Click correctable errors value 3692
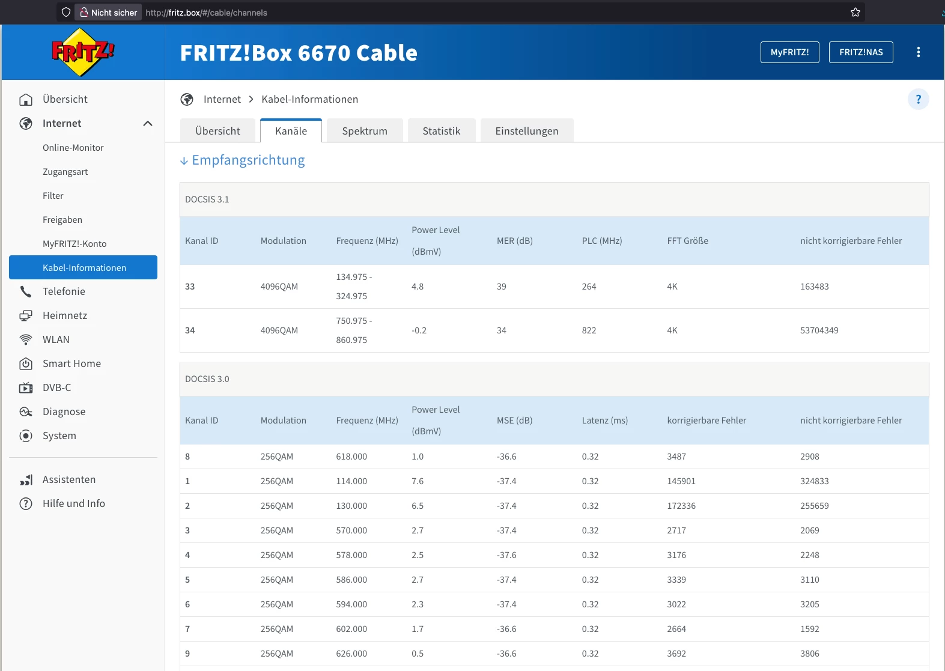Image resolution: width=945 pixels, height=671 pixels. pyautogui.click(x=676, y=654)
